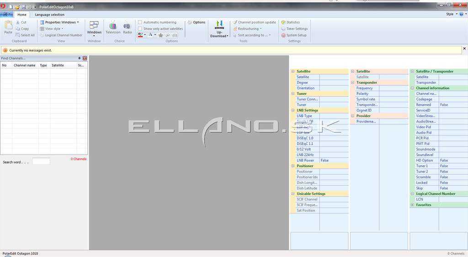Collapse the Provider section
Screen dimensions: 468x257
point(352,116)
